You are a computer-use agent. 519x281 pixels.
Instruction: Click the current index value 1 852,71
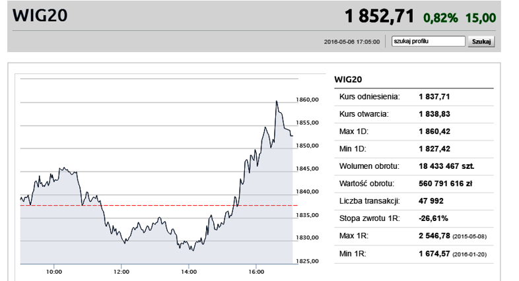[x=379, y=16]
